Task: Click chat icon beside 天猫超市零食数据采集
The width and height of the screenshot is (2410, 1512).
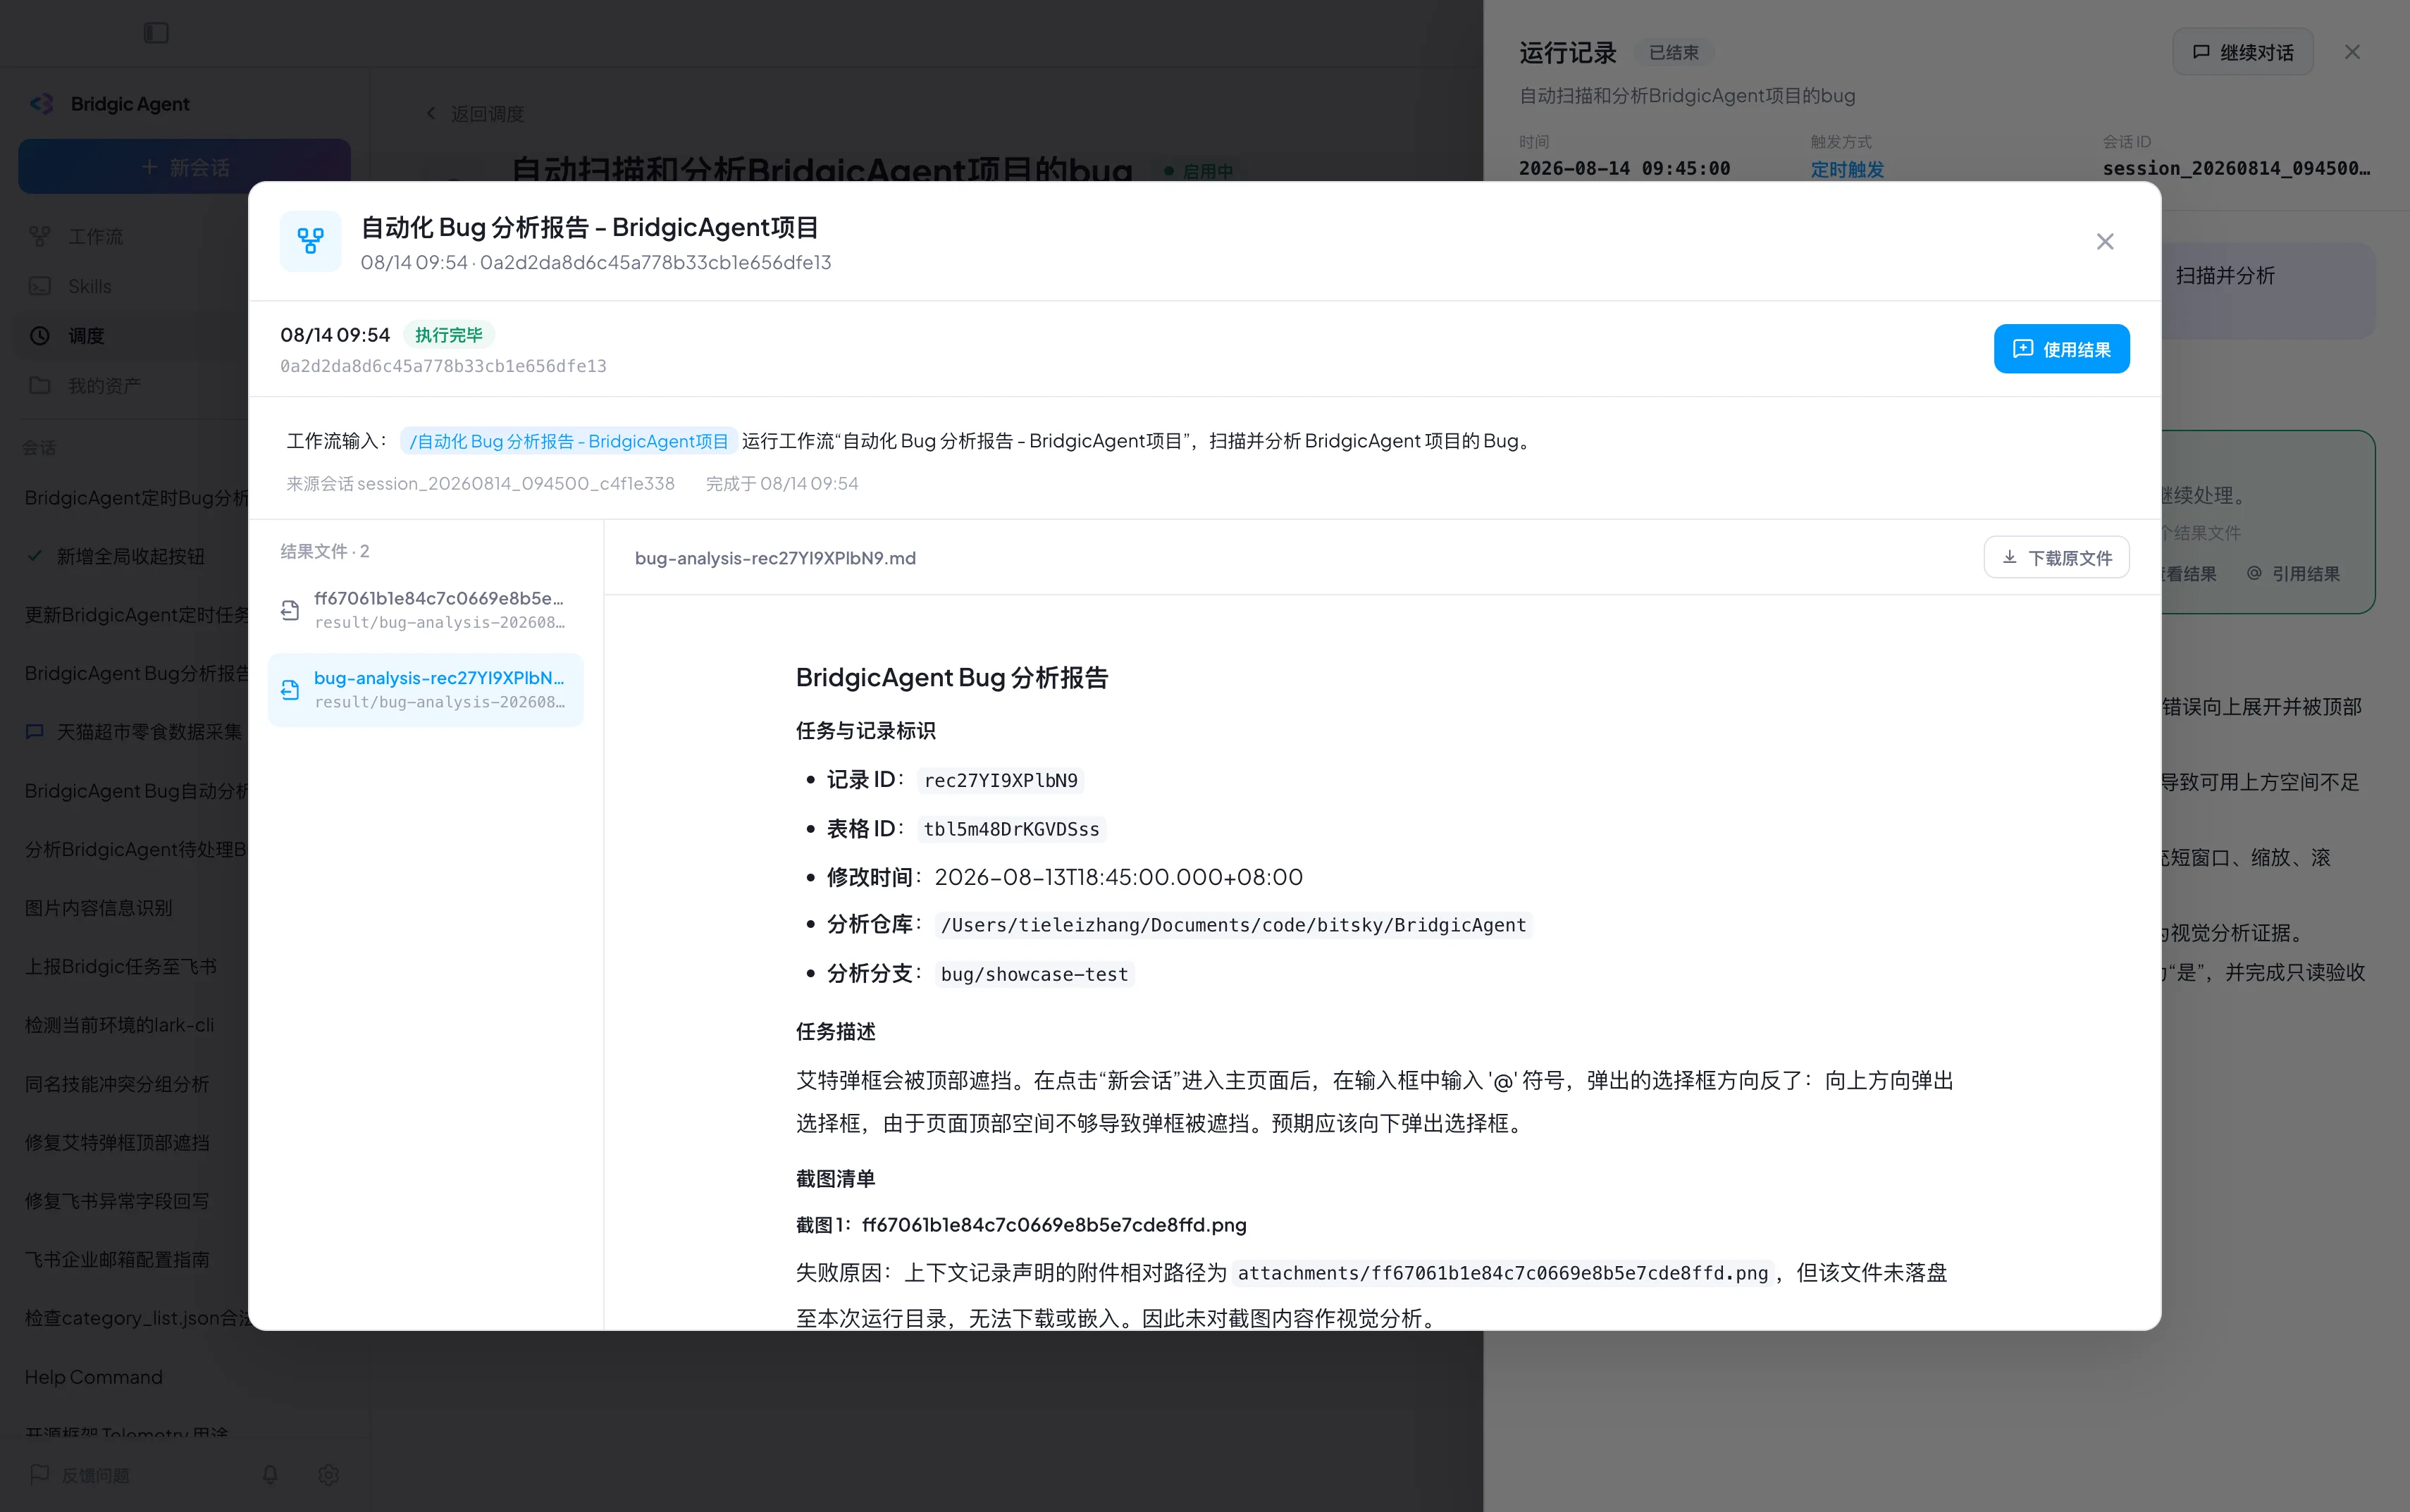Action: coord(35,731)
